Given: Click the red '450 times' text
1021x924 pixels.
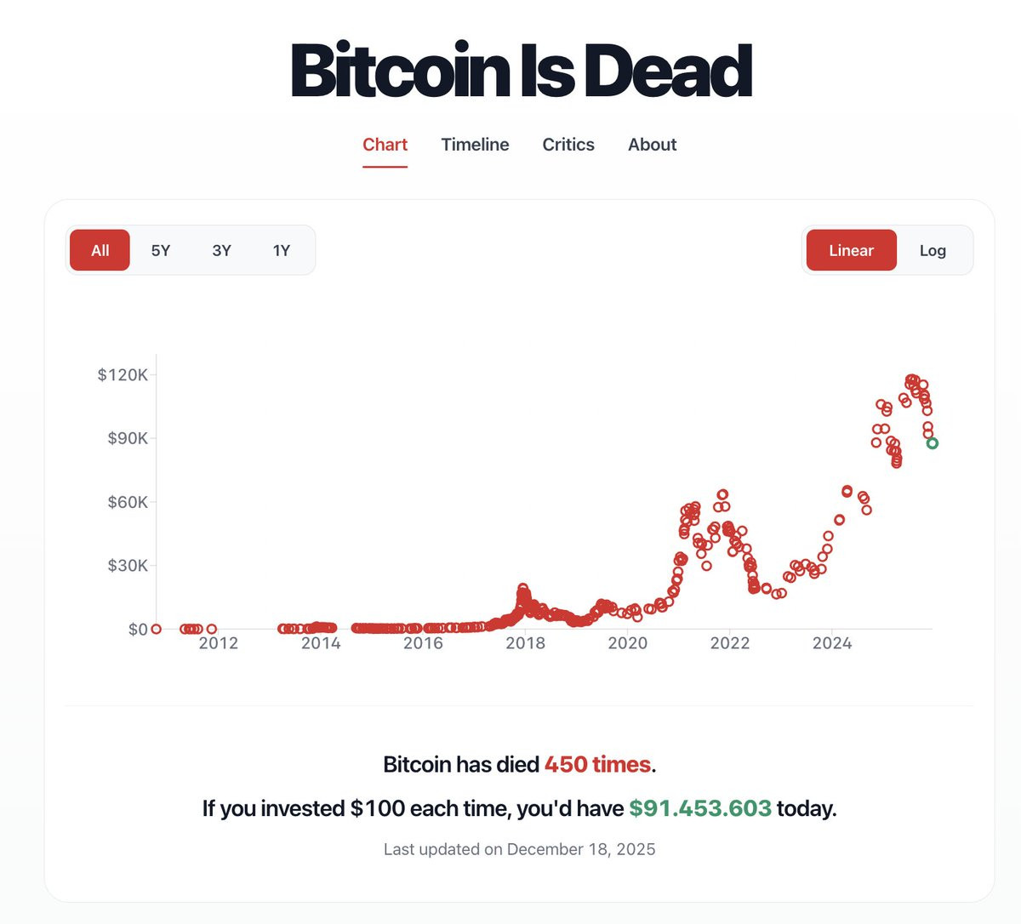Looking at the screenshot, I should tap(597, 764).
